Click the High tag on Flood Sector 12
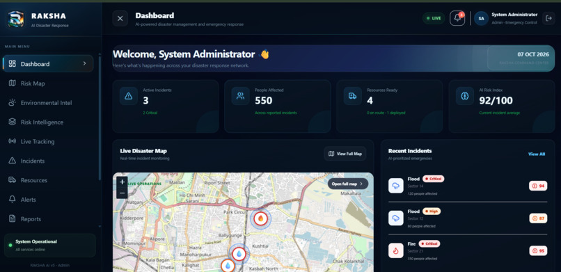This screenshot has width=561, height=272. tap(432, 211)
